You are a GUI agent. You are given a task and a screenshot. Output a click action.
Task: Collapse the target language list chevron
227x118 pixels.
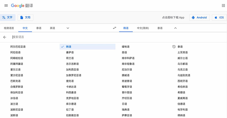coord(175,28)
